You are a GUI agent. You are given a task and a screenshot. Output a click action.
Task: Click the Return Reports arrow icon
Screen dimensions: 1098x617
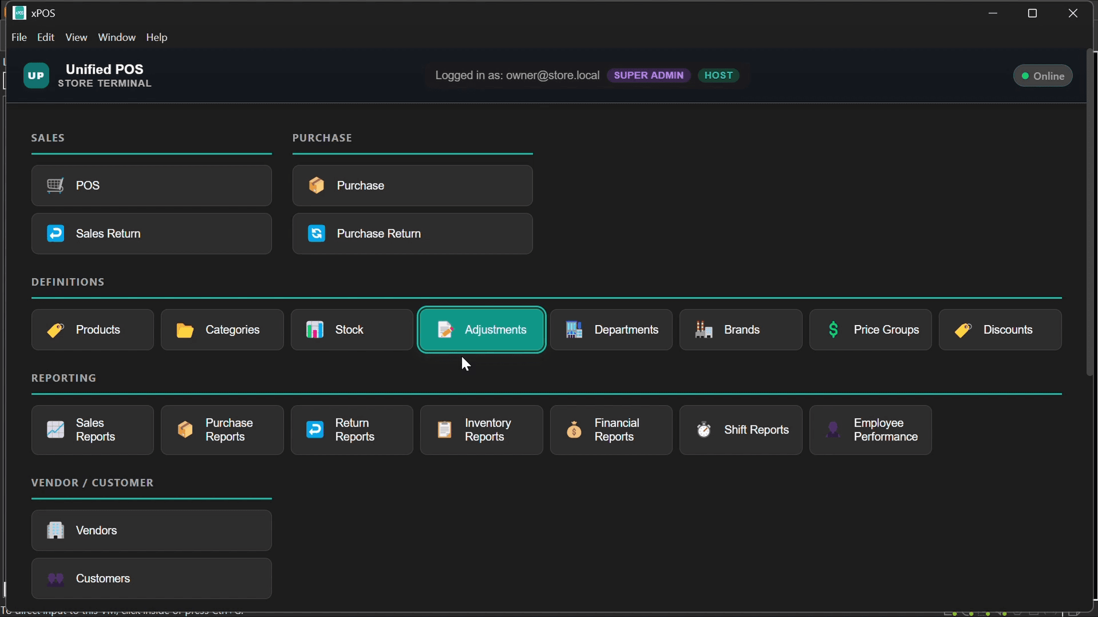coord(315,430)
